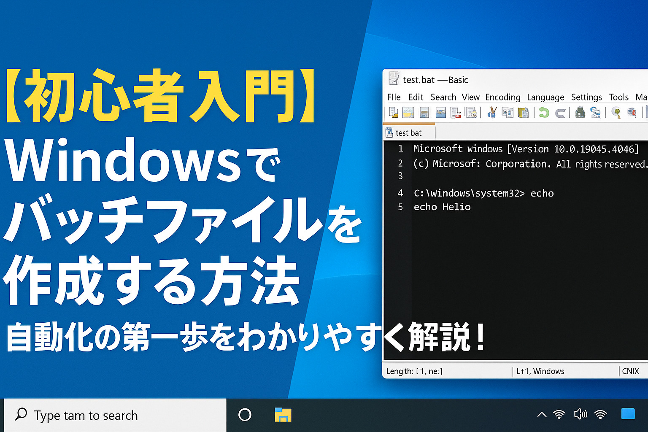Cut selection with the scissors icon
The height and width of the screenshot is (432, 648).
(x=492, y=113)
